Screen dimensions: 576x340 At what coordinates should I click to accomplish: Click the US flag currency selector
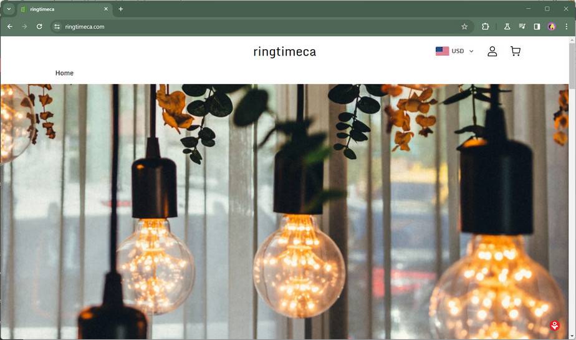(443, 51)
